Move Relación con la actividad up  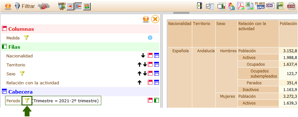pyautogui.click(x=139, y=83)
